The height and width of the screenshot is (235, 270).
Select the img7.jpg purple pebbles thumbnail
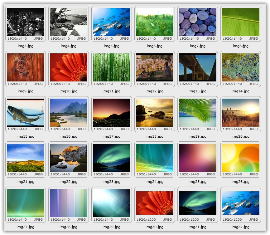coord(198,22)
